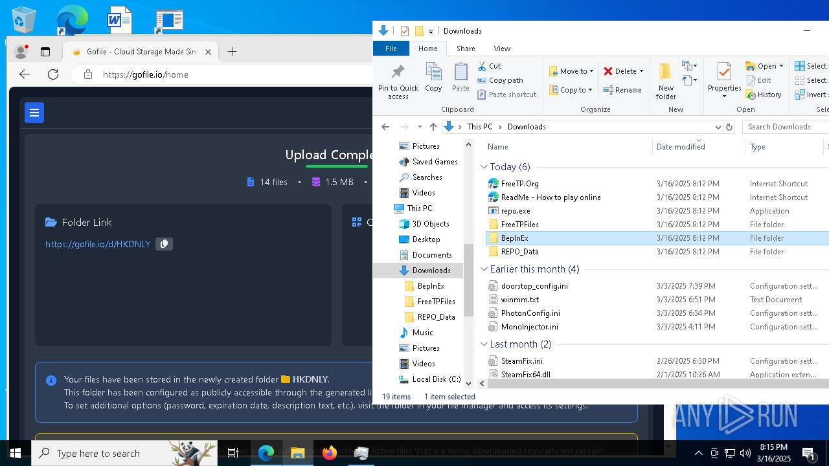Click the Search Downloads field
This screenshot has height=466, width=829.
click(786, 127)
